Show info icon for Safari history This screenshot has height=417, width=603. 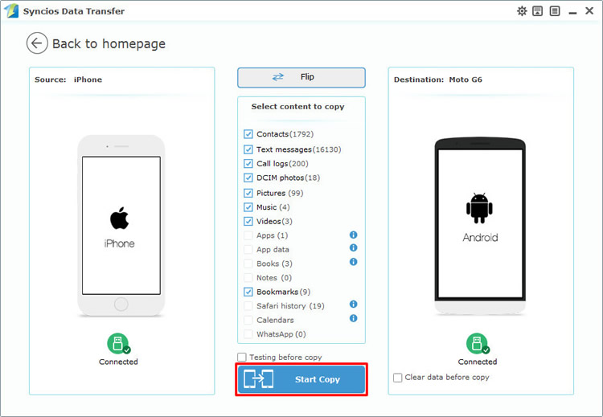point(354,305)
